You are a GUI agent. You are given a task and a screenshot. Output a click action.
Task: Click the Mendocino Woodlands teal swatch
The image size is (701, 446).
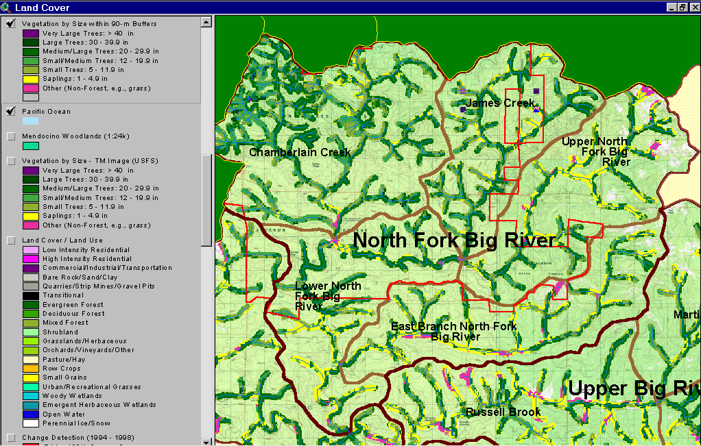(x=31, y=145)
